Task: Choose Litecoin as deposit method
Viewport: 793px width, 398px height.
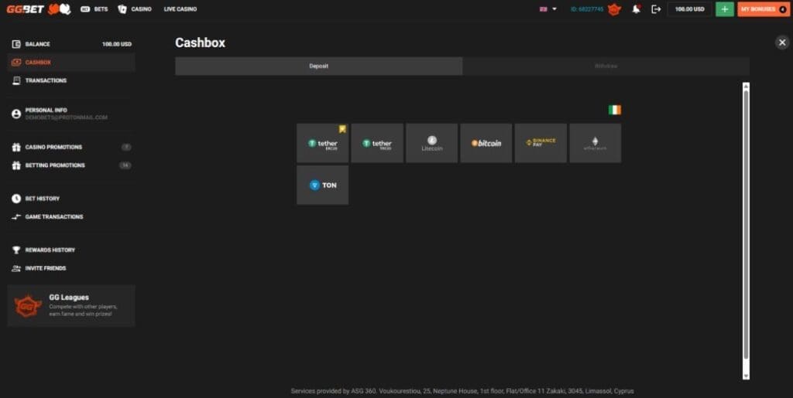Action: (431, 143)
